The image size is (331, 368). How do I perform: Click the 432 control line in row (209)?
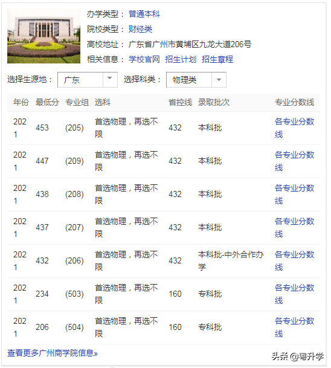[175, 161]
